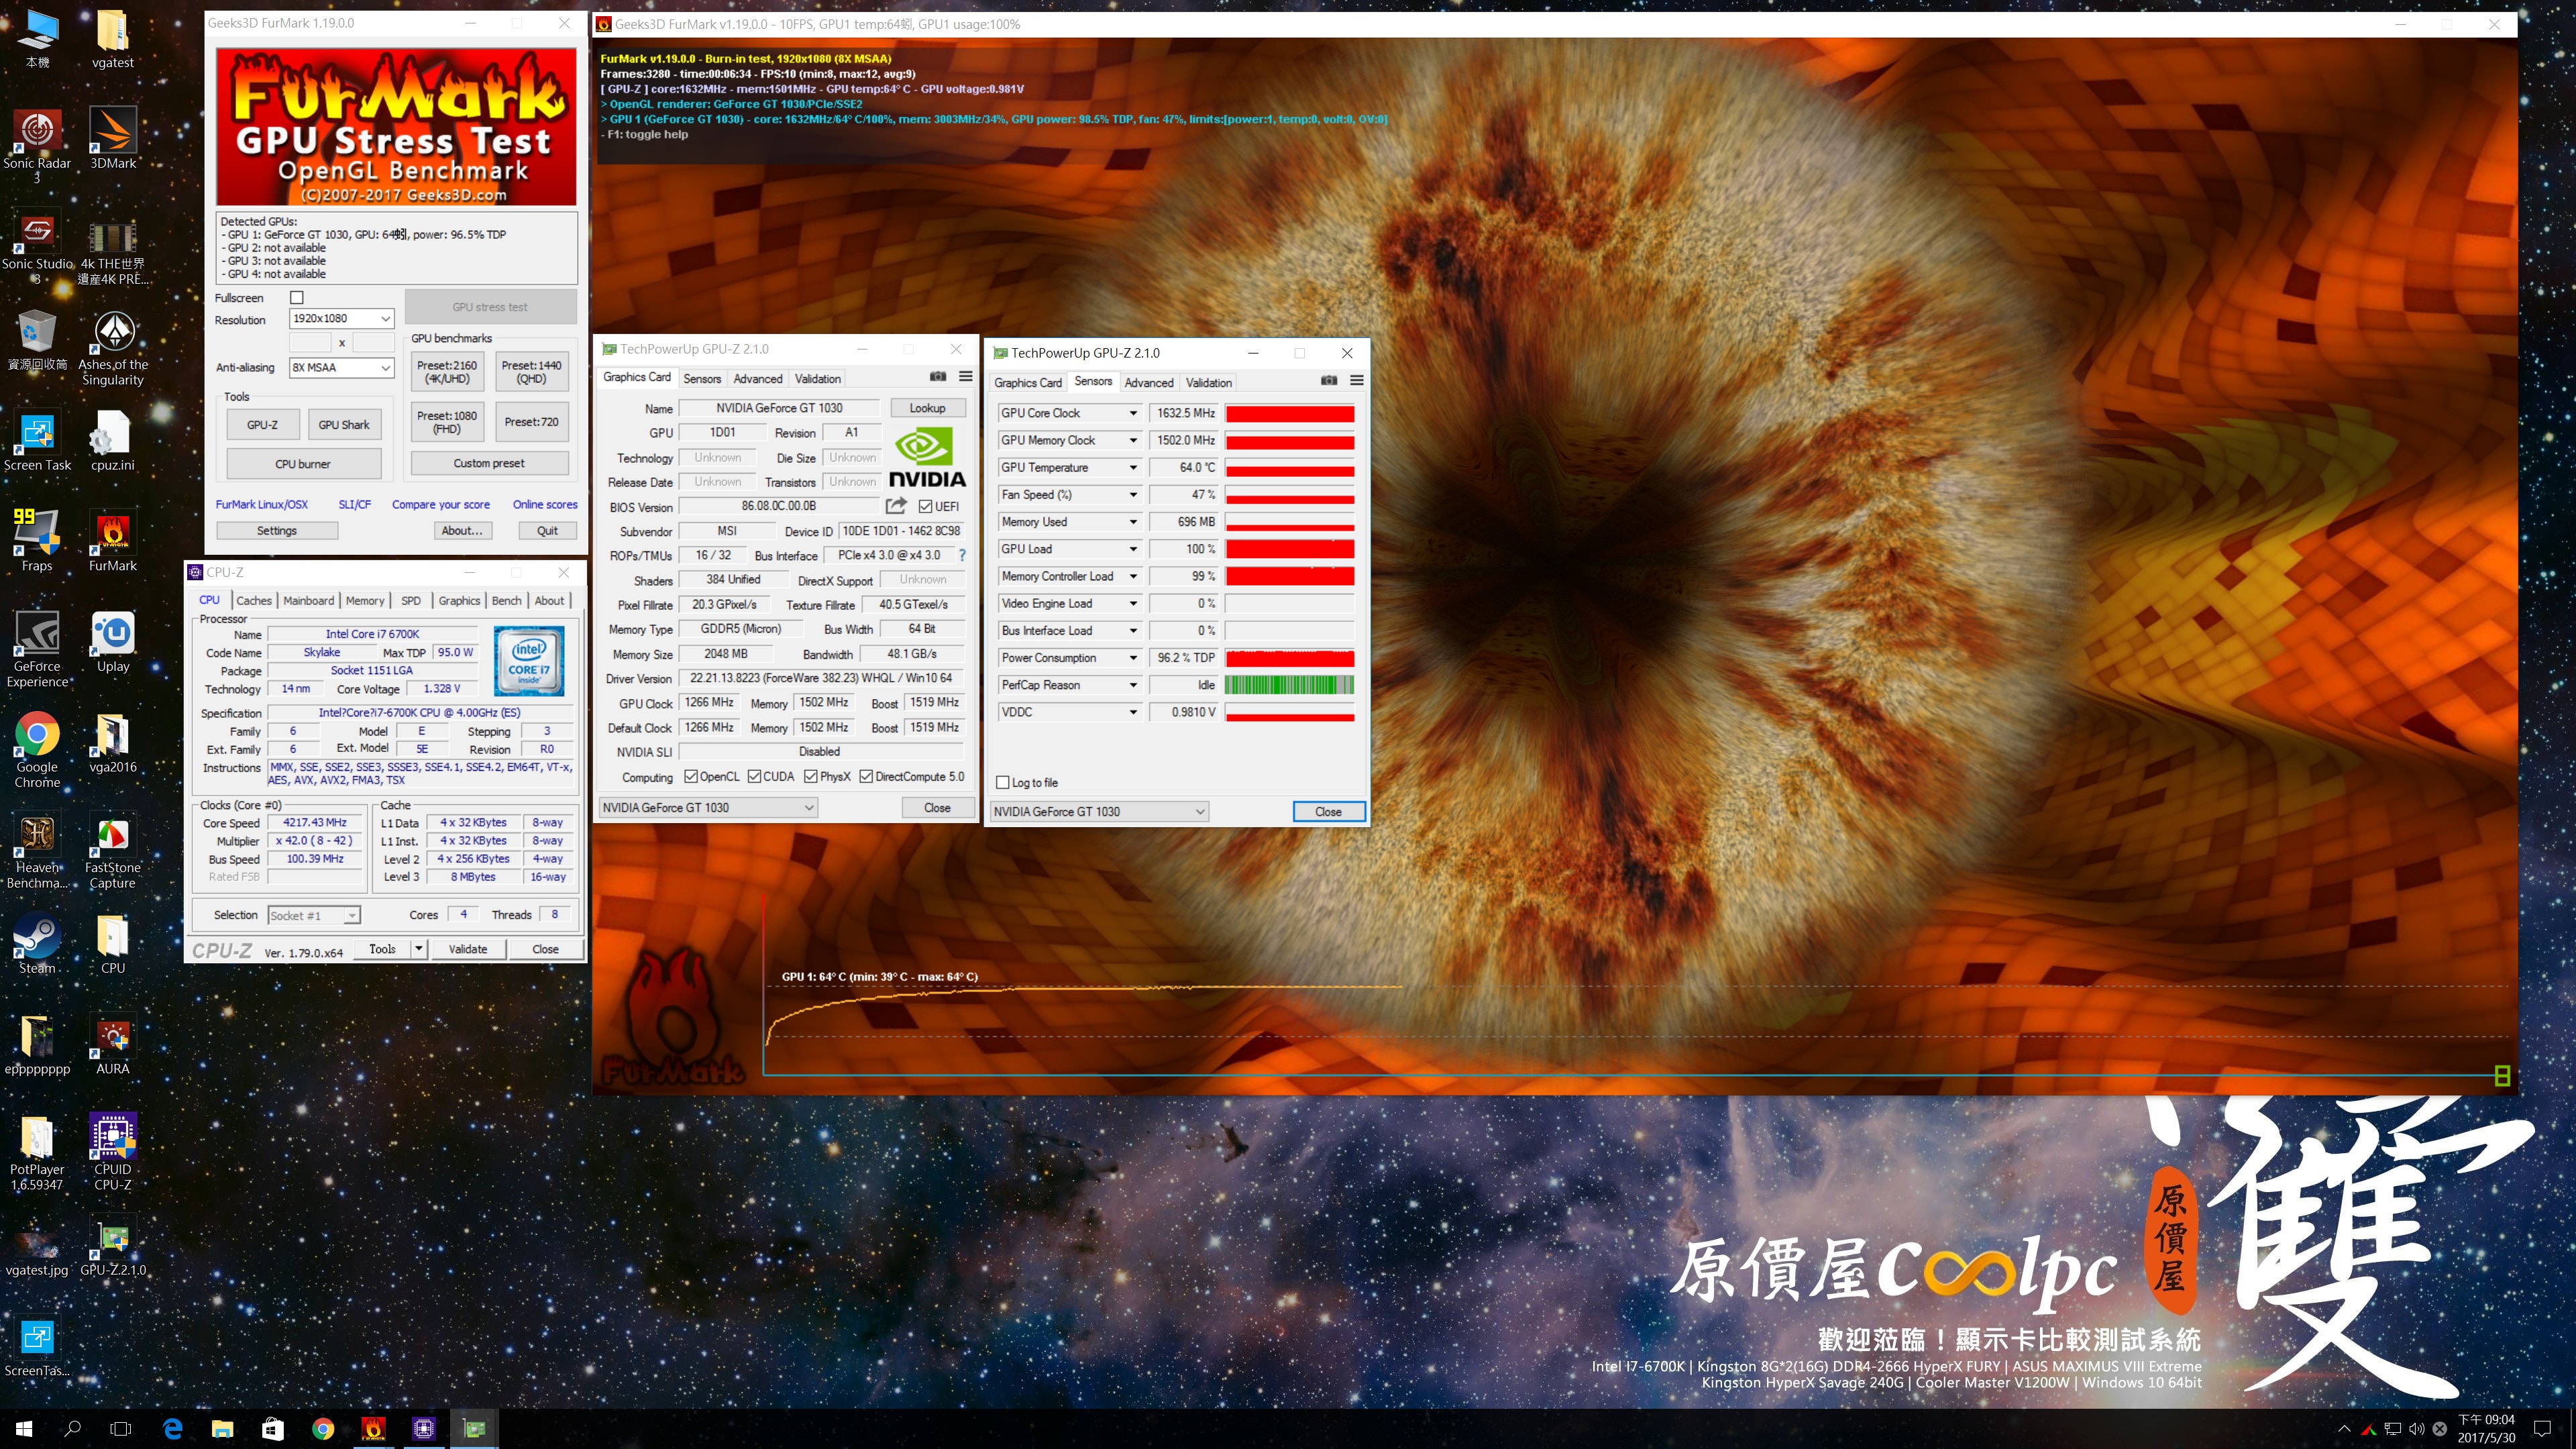This screenshot has height=1449, width=2576.
Task: Open the hamburger menu in GPU-Z Sensors window
Action: point(1356,380)
